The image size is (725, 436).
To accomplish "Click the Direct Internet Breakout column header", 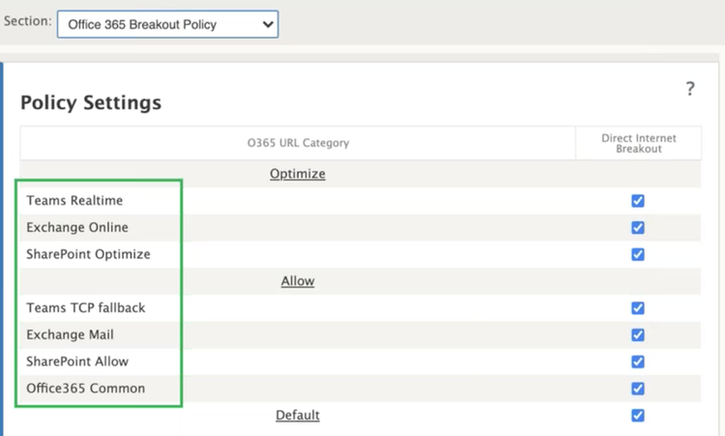I will (639, 143).
